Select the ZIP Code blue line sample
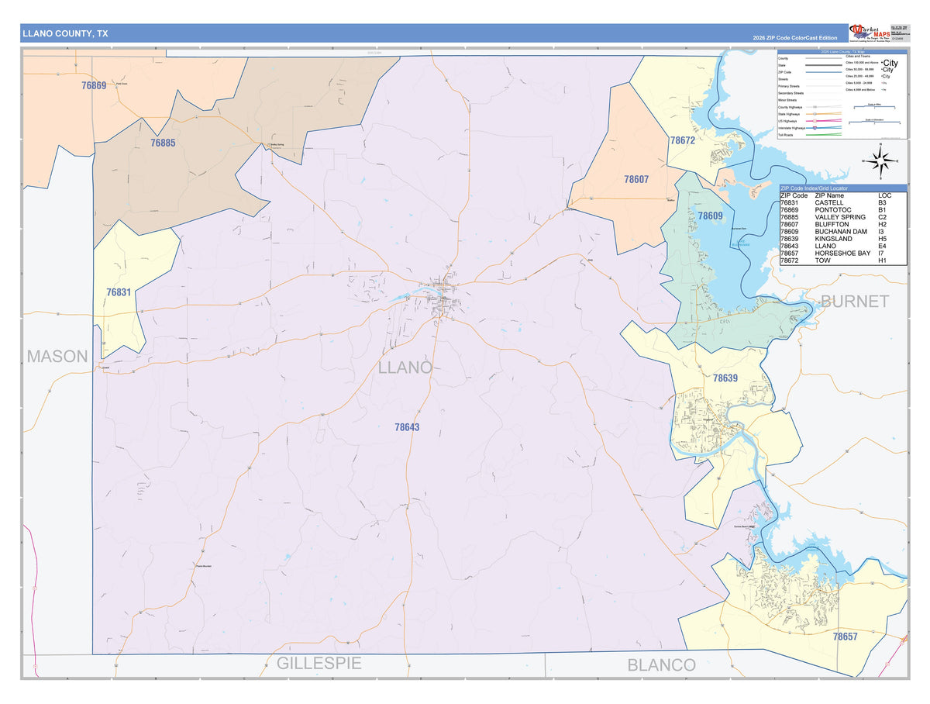Viewport: 930px width, 704px height. pos(824,72)
